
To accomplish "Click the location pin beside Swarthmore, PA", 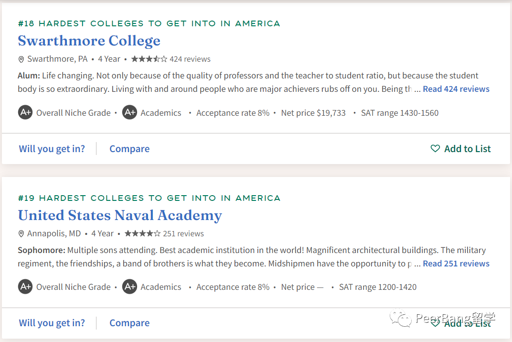I will pyautogui.click(x=21, y=59).
